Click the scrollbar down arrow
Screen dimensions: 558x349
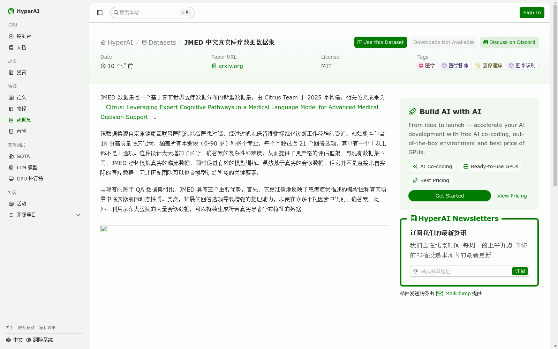[x=555, y=346]
